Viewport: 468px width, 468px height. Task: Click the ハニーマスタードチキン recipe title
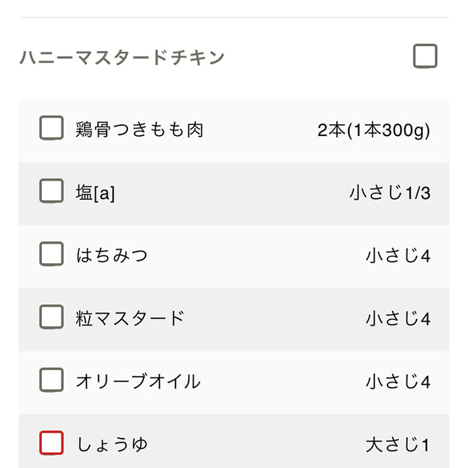coord(122,57)
